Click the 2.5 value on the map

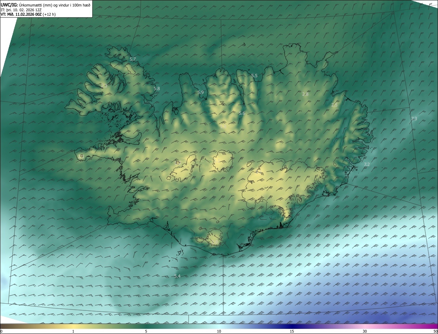coord(334,106)
